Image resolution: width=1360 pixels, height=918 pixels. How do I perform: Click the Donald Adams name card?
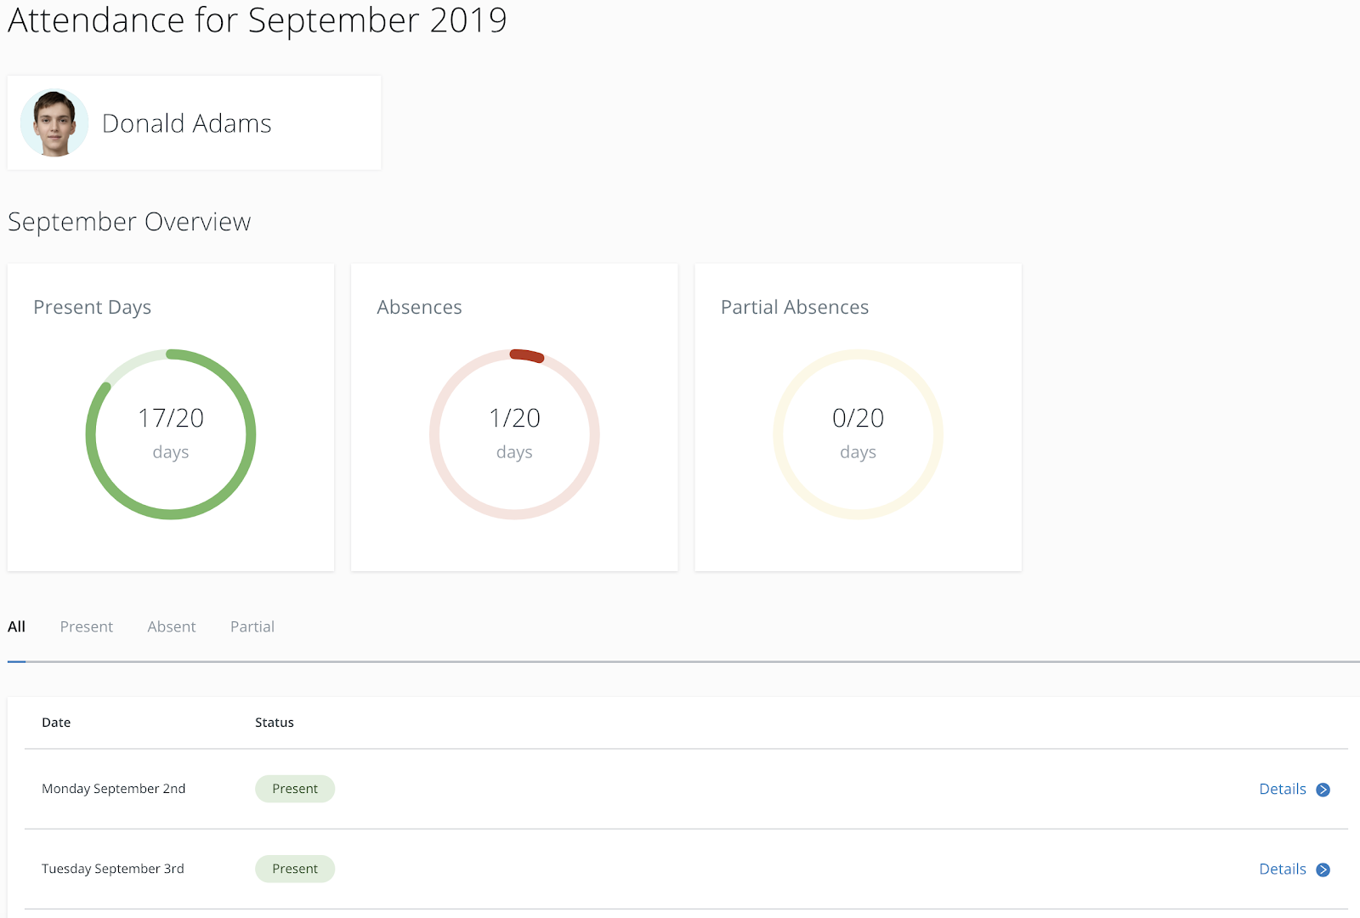coord(195,123)
